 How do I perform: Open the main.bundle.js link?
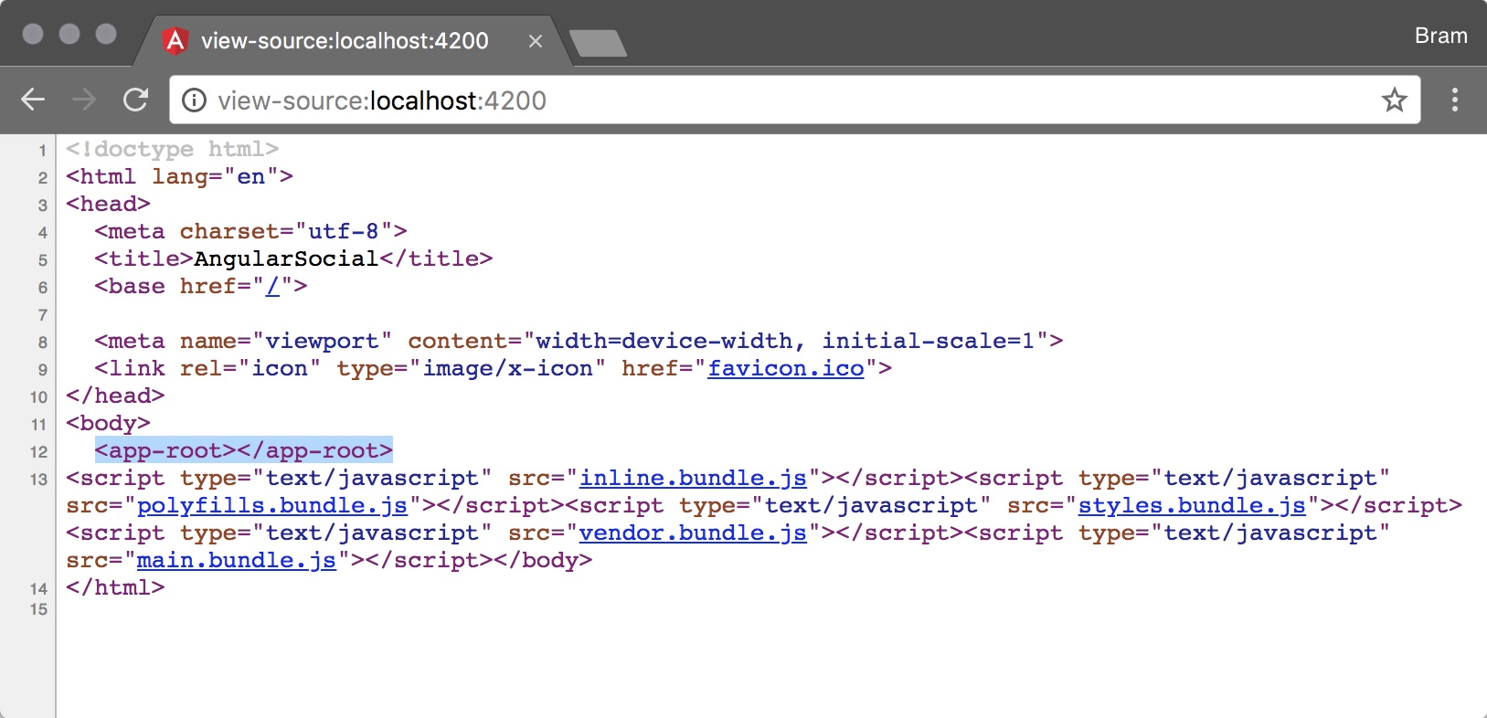click(237, 560)
